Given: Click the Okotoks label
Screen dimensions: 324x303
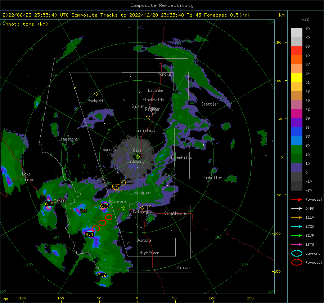Looking at the screenshot, I should coord(144,240).
